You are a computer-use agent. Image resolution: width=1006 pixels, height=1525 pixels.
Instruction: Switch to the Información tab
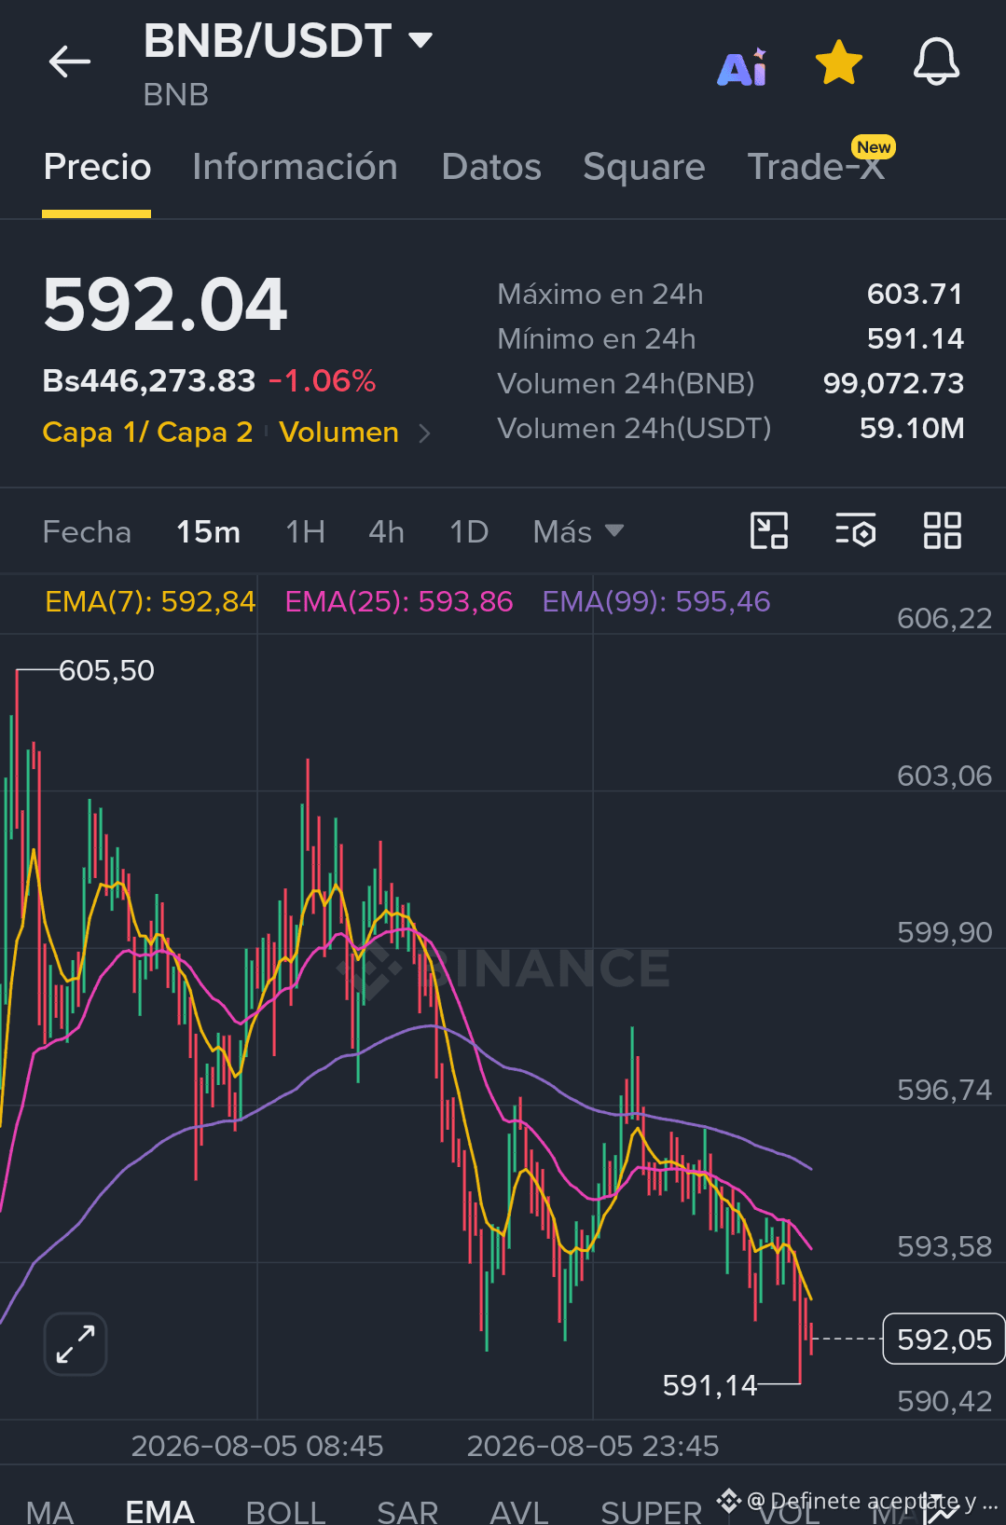[295, 167]
